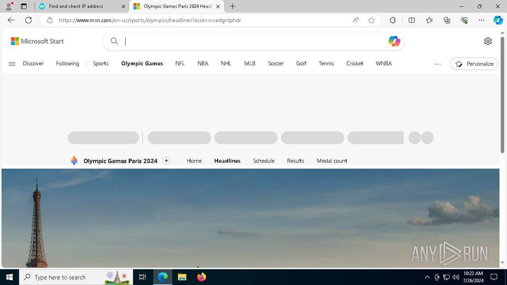Open the hamburger navigation menu
This screenshot has width=507, height=285.
click(12, 64)
